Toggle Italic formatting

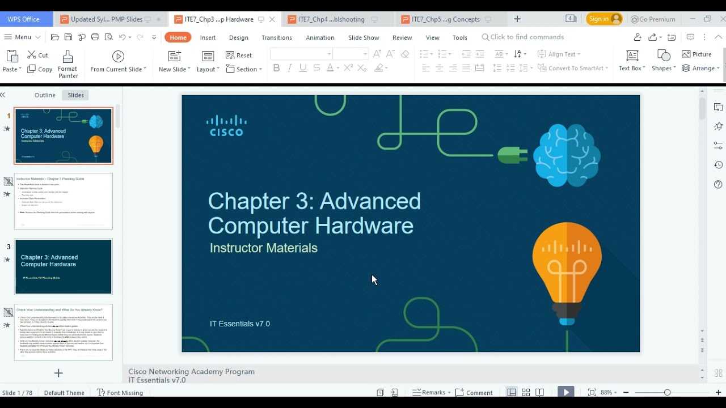290,68
